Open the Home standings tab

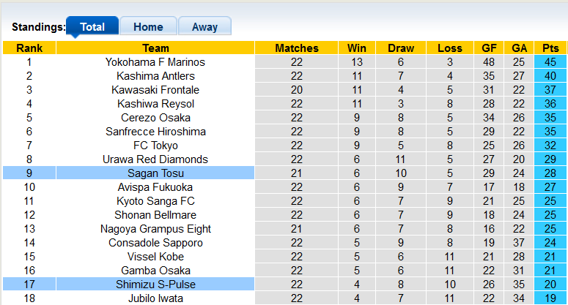tap(148, 27)
